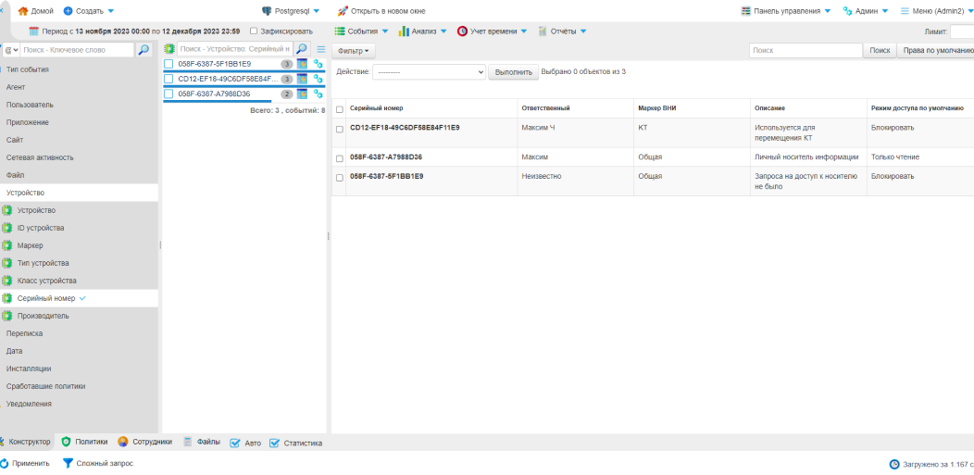Open the События menu
Screen dimensions: 974x475
click(x=361, y=31)
